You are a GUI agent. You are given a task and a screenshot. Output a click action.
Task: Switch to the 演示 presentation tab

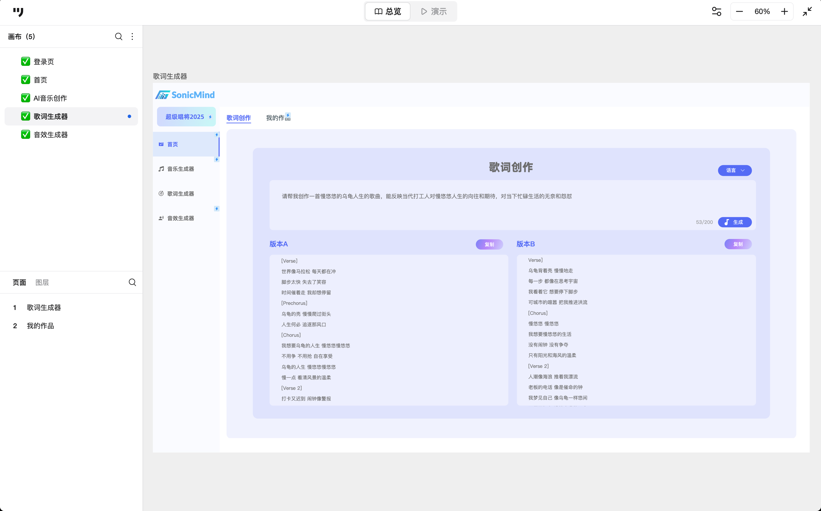point(434,11)
